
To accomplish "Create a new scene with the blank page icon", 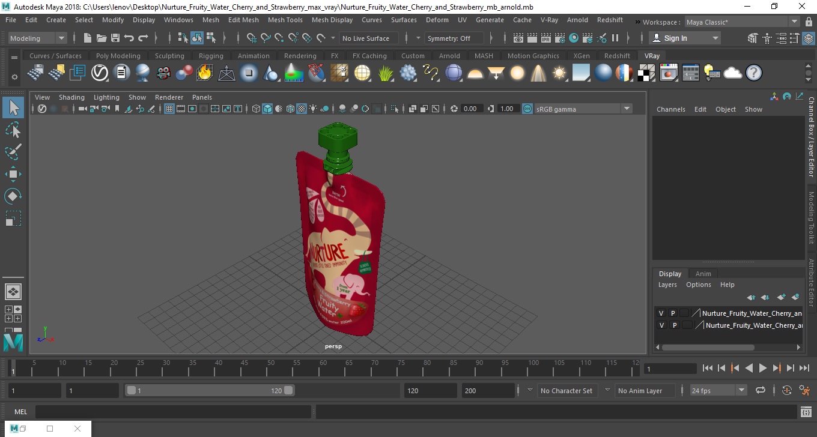I will coord(88,38).
